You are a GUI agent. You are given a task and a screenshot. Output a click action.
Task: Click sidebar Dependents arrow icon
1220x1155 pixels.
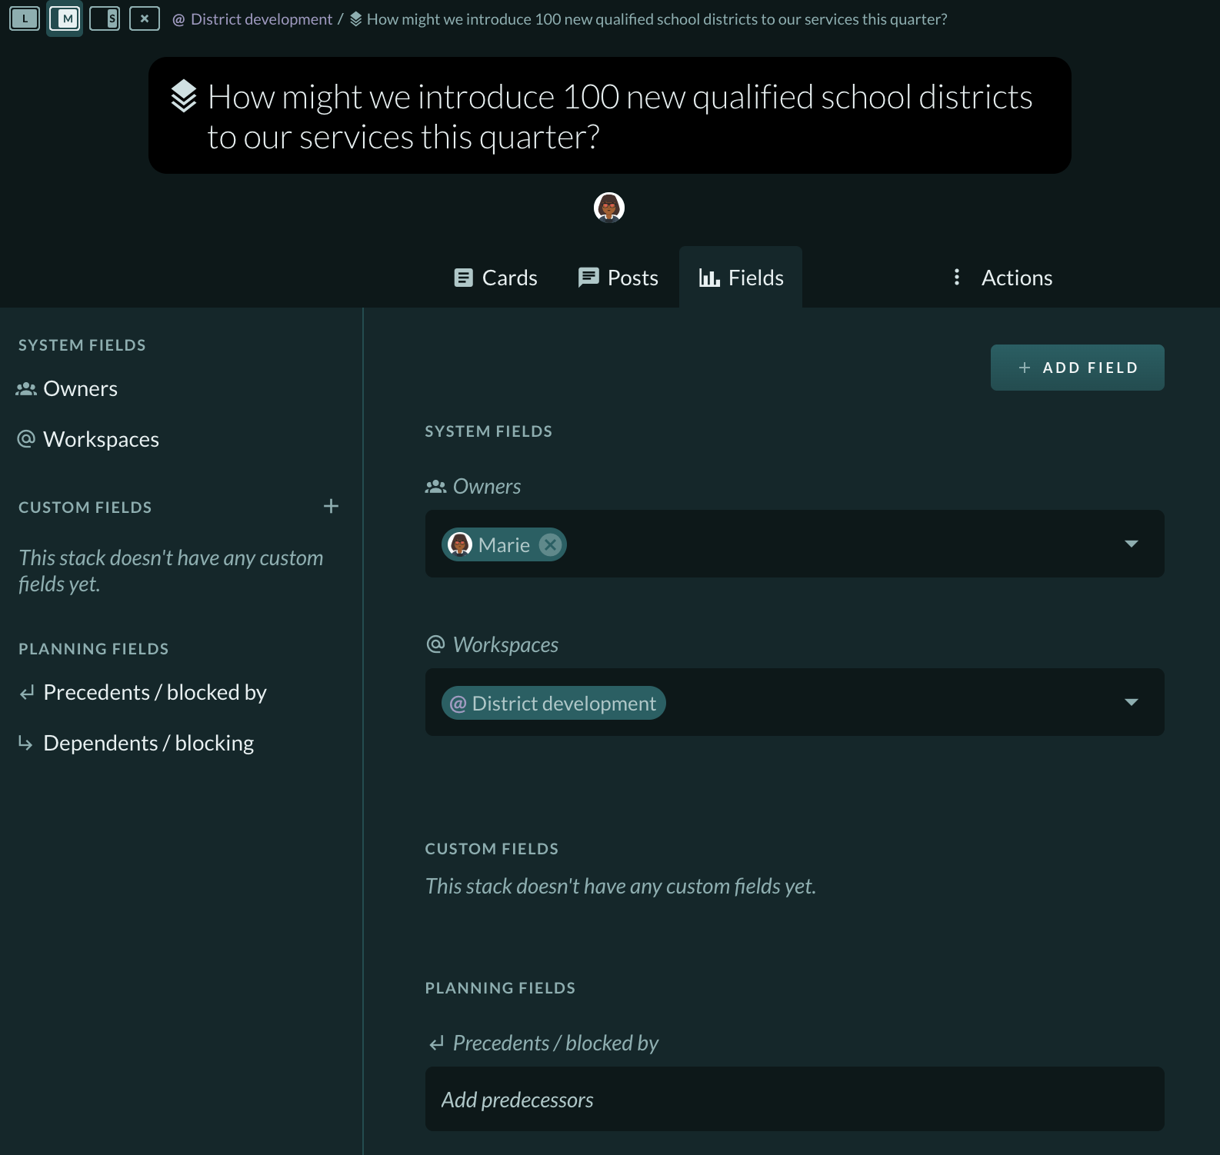tap(25, 744)
